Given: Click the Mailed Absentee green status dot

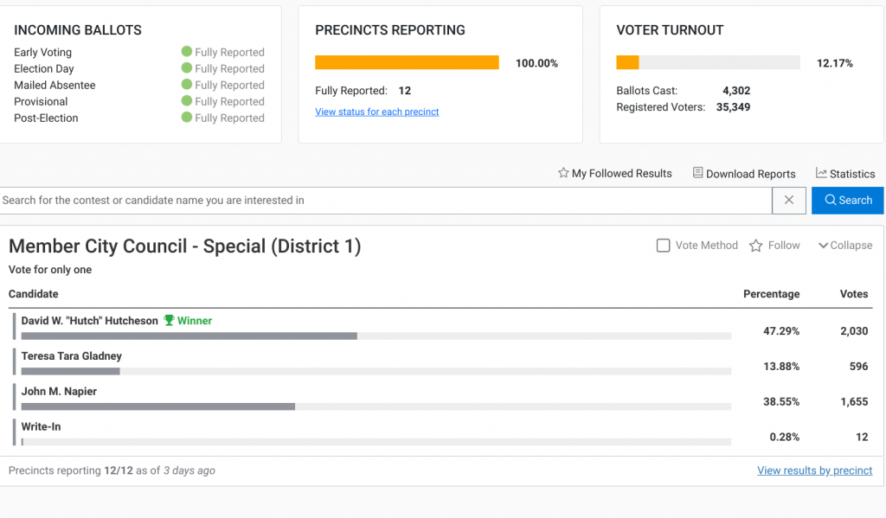Looking at the screenshot, I should tap(186, 85).
